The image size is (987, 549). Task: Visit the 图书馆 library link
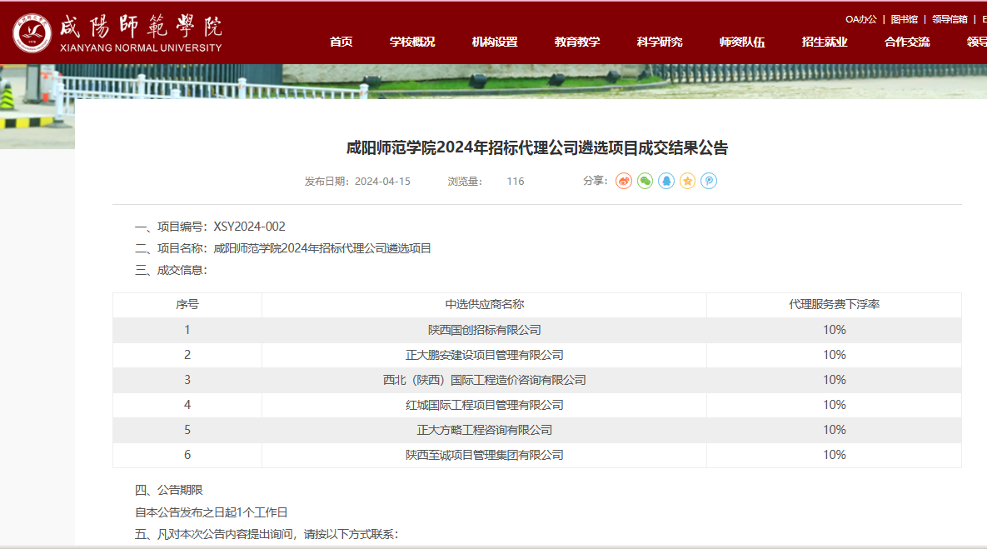coord(904,19)
